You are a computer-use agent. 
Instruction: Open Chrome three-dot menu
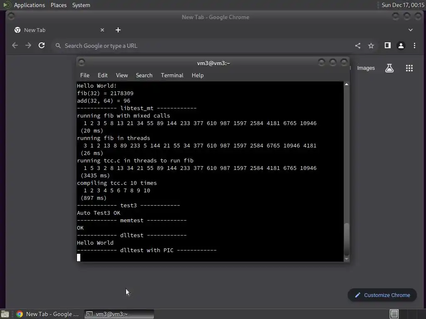414,46
